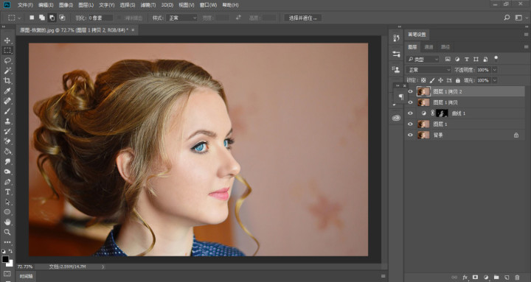Open the marquee tool preset picker arrow
Viewport: 531px width, 282px height.
[x=19, y=18]
